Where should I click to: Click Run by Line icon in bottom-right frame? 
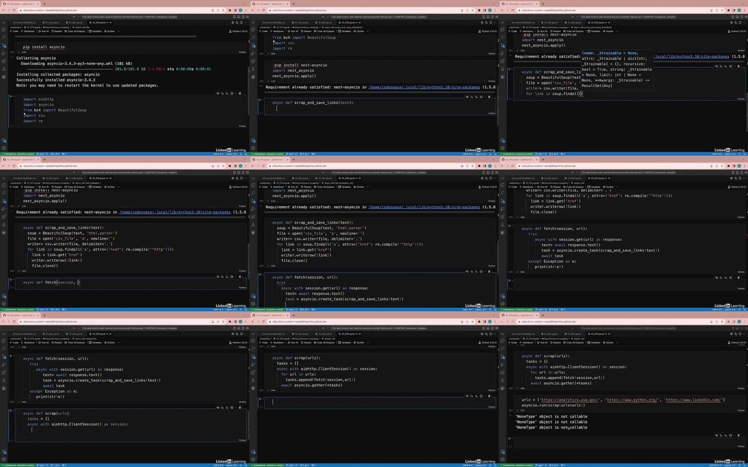tap(716, 435)
